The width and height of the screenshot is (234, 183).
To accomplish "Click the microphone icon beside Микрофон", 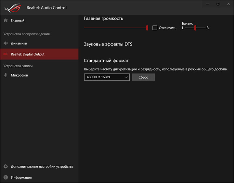I will pos(6,75).
